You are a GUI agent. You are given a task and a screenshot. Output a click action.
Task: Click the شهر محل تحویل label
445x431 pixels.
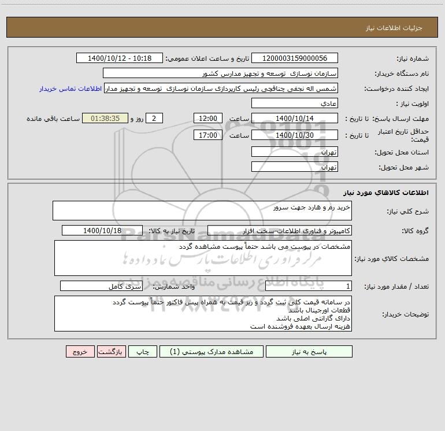(x=403, y=168)
